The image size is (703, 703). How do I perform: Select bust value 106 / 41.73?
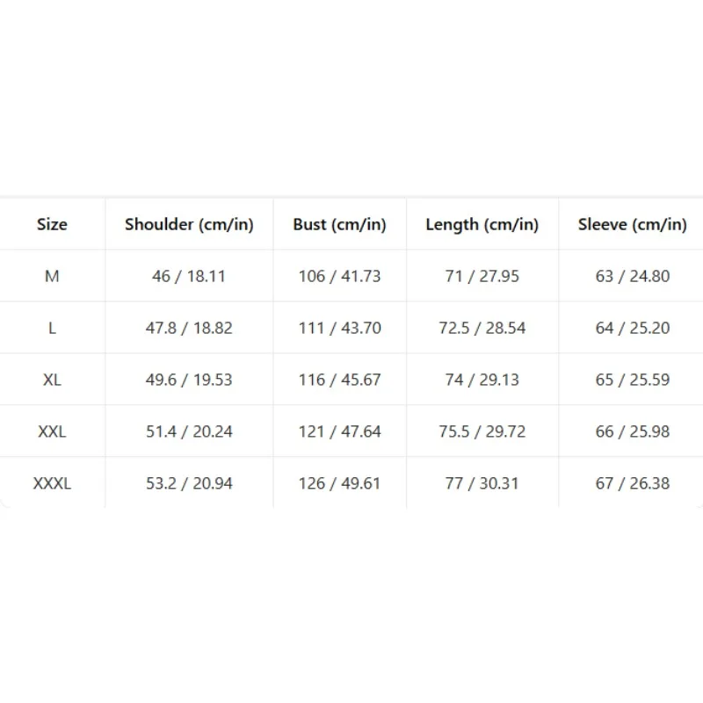tap(339, 276)
